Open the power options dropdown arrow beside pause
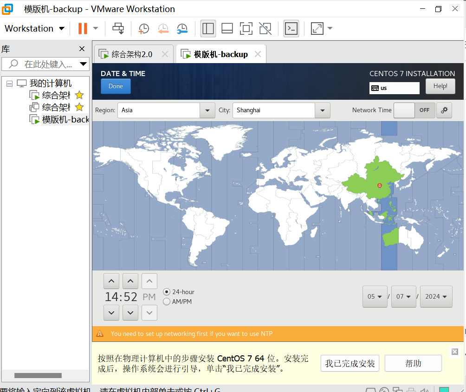Viewport: 466px width, 392px height. (x=96, y=28)
